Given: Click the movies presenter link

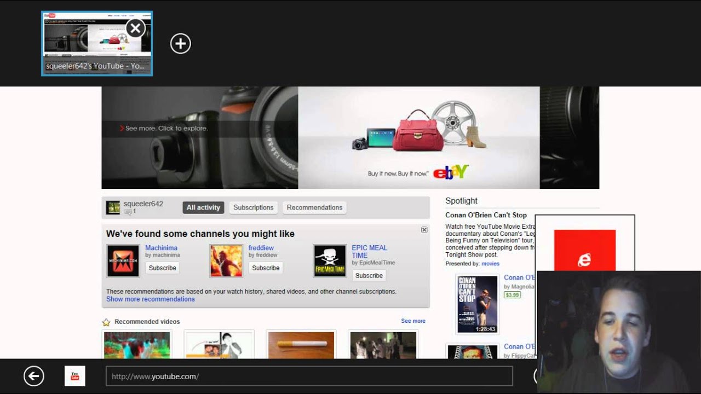Looking at the screenshot, I should pos(490,264).
